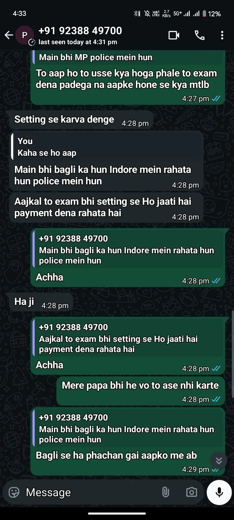
Task: Open camera from message bar
Action: click(x=191, y=492)
